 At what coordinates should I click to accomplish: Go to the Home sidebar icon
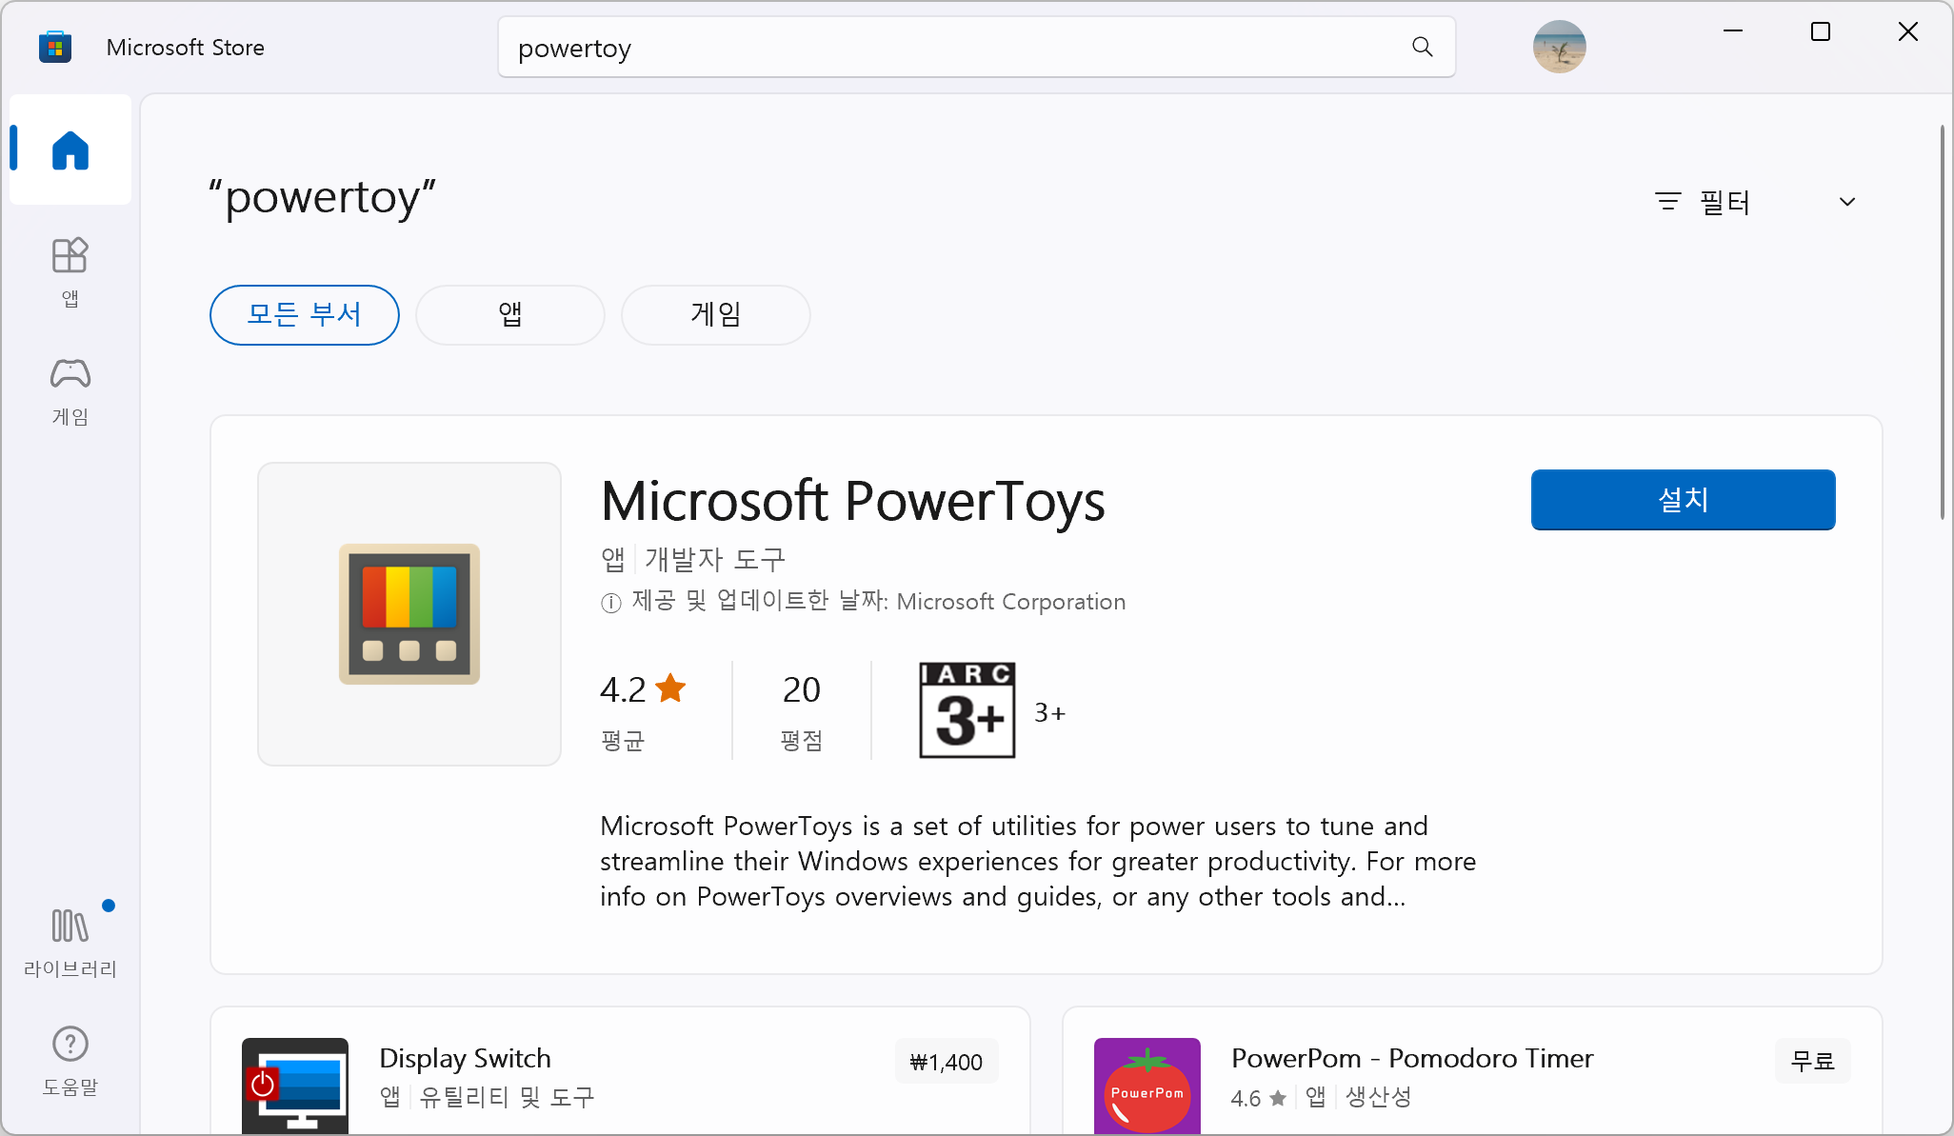click(x=70, y=149)
